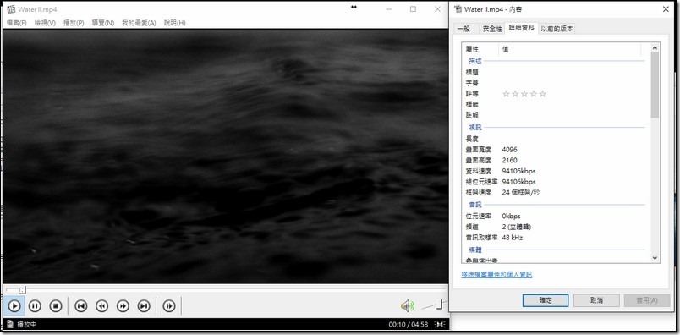The image size is (680, 335).
Task: Click the 視訊 group header
Action: pos(474,128)
